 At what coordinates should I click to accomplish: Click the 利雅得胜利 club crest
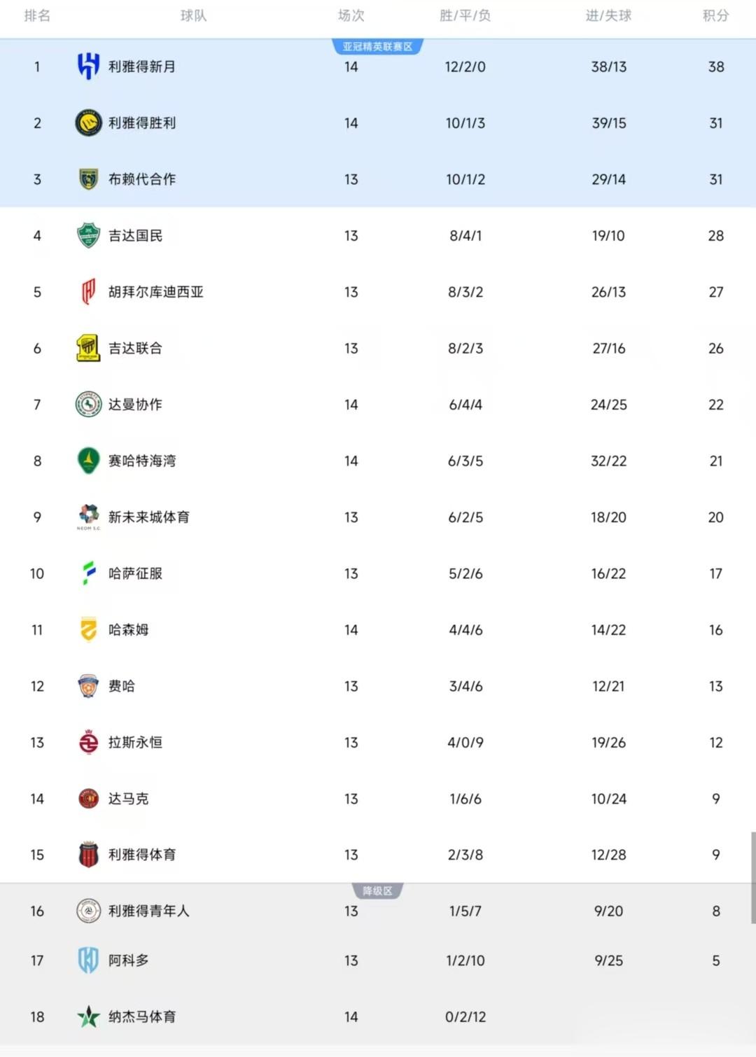coord(88,123)
